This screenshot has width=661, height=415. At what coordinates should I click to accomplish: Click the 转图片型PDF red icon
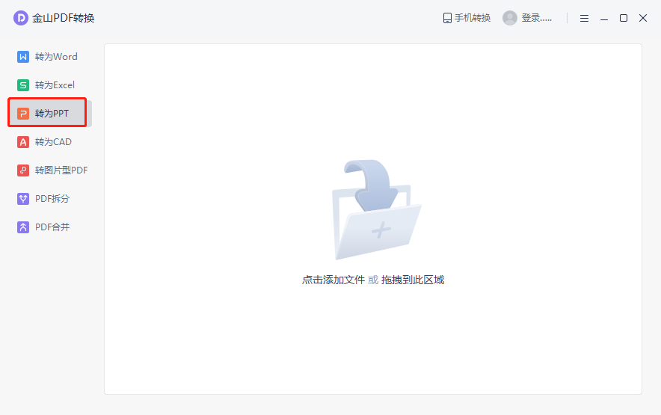pyautogui.click(x=23, y=170)
